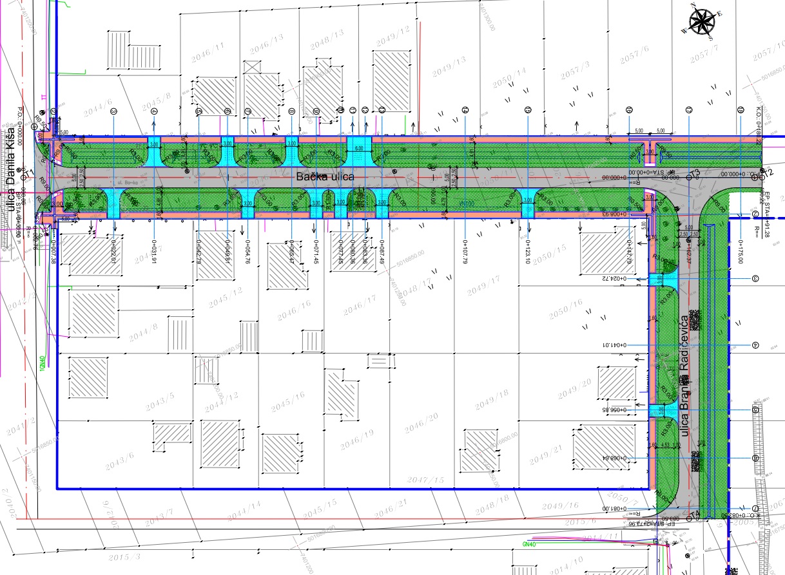Select parcel number 2043/6
This screenshot has height=575, width=785.
[119, 460]
